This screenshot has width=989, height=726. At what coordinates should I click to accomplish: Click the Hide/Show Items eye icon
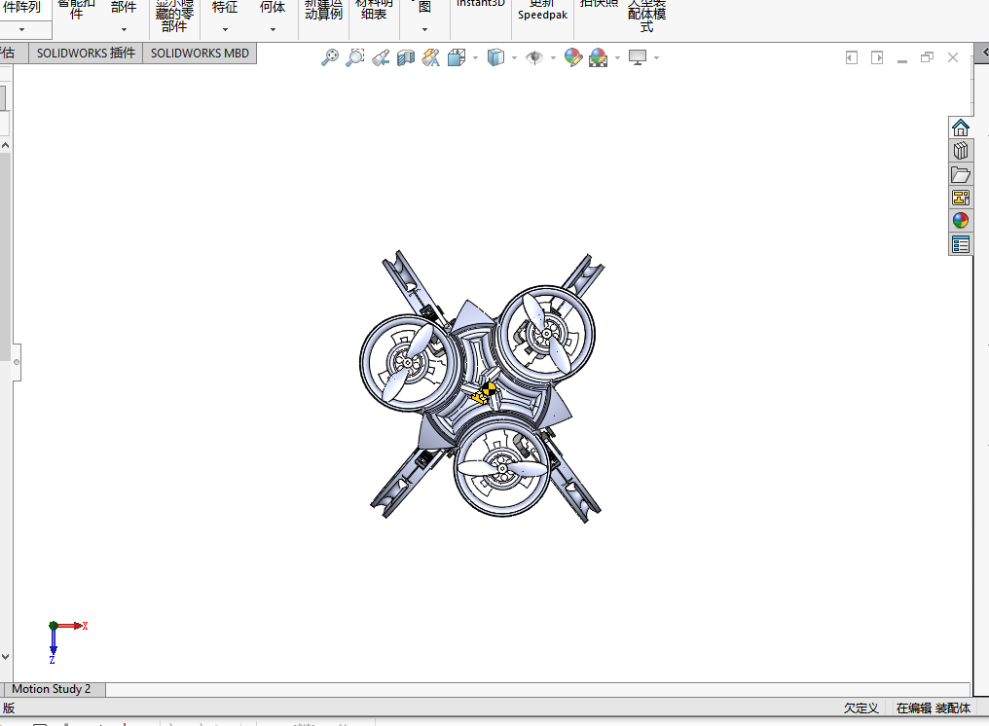(x=534, y=57)
